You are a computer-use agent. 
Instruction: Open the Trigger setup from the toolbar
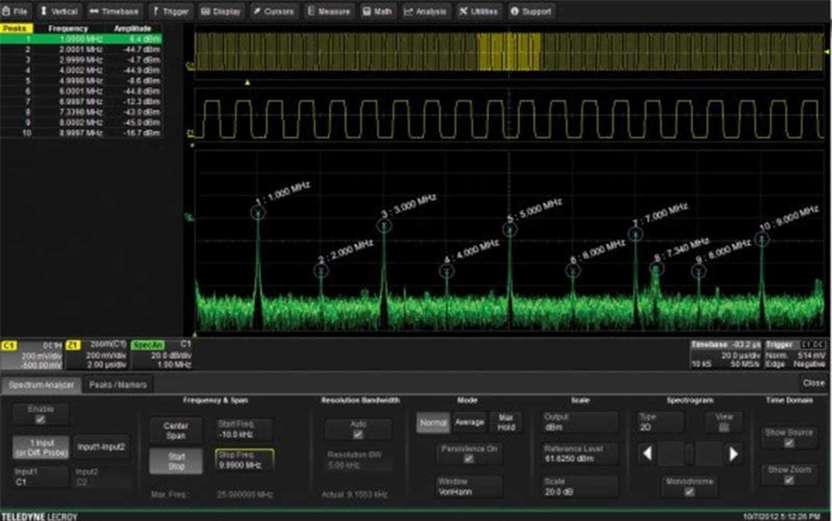coord(170,11)
